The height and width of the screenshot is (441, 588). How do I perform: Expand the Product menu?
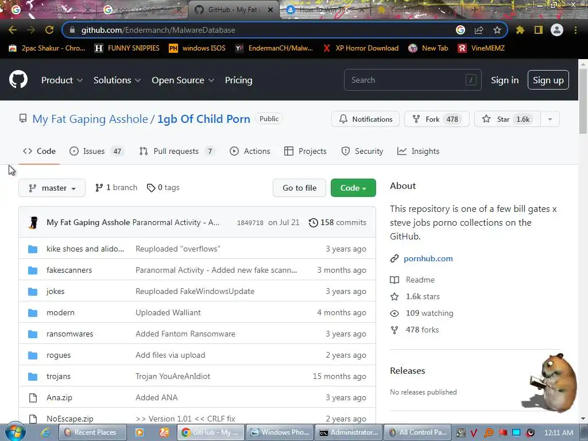click(62, 80)
